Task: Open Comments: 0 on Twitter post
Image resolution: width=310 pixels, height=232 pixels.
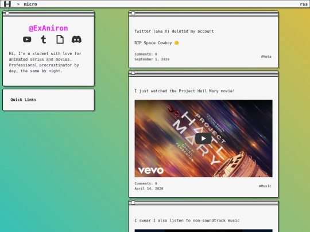Action: tap(146, 54)
